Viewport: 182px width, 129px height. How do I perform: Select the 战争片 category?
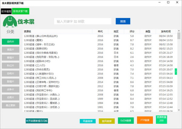[11, 89]
